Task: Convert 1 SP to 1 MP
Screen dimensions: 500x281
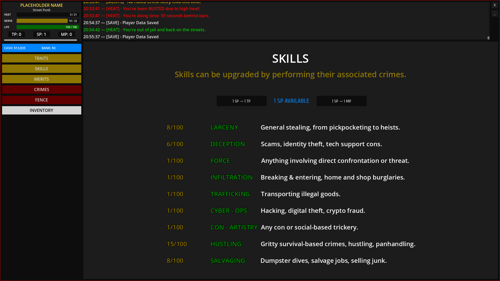Action: coord(341,101)
